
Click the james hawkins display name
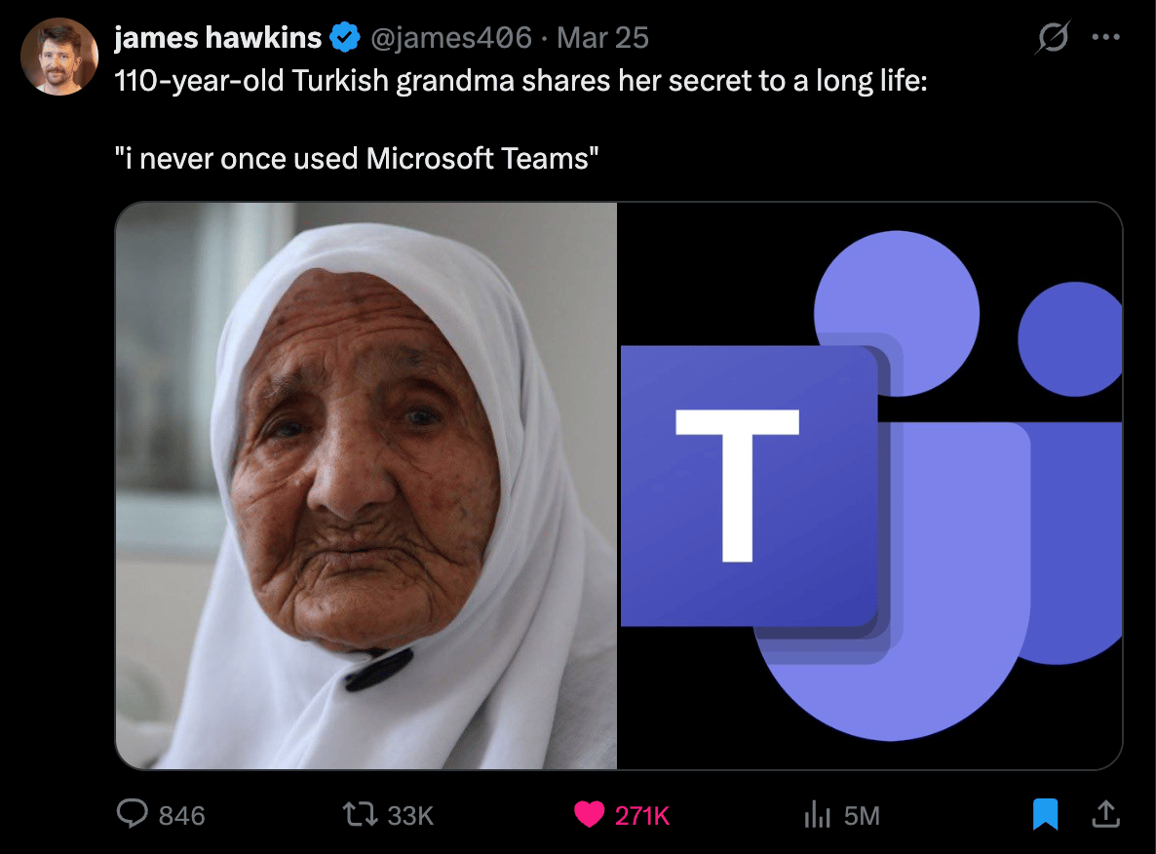218,37
